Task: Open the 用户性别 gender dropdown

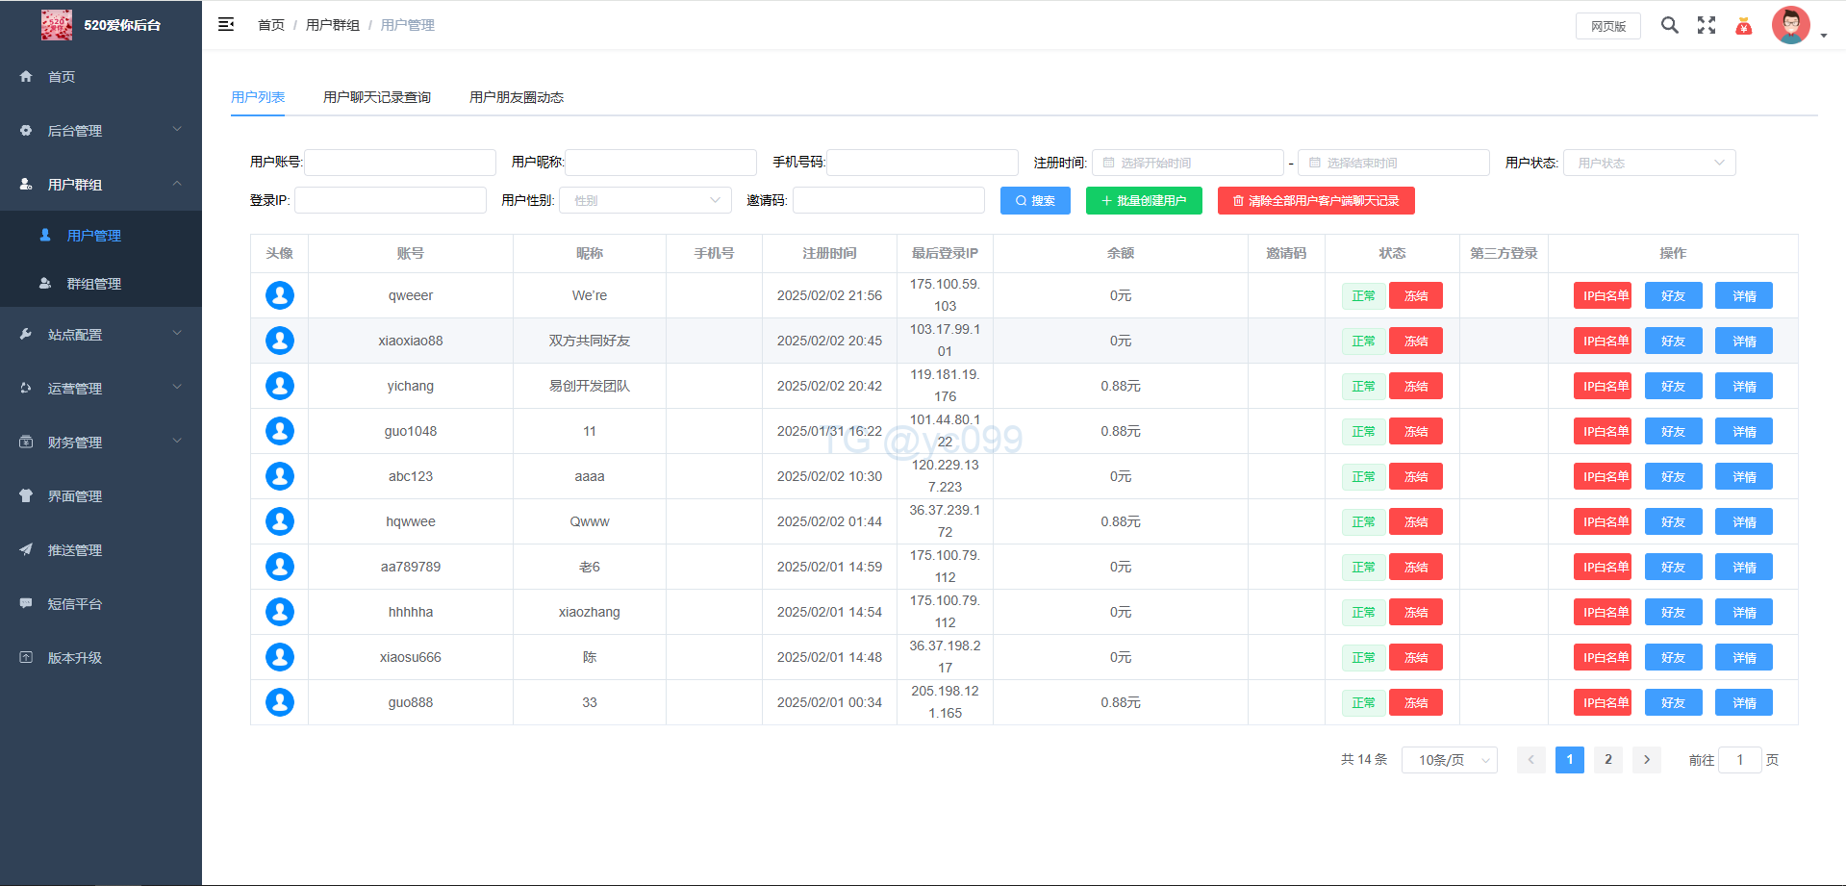Action: point(645,200)
